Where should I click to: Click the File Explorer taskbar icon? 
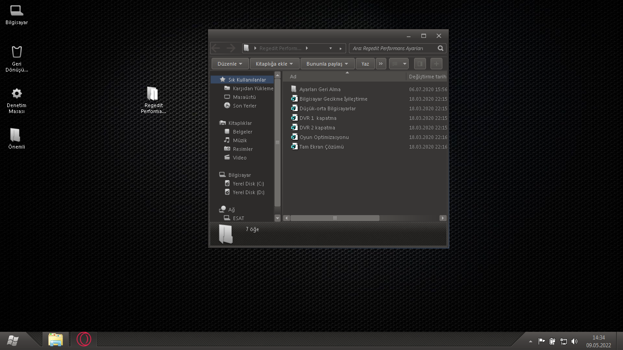pos(56,340)
